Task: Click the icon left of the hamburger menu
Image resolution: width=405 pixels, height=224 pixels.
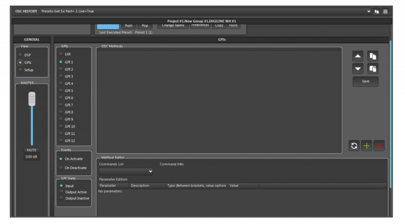Action: (x=377, y=11)
